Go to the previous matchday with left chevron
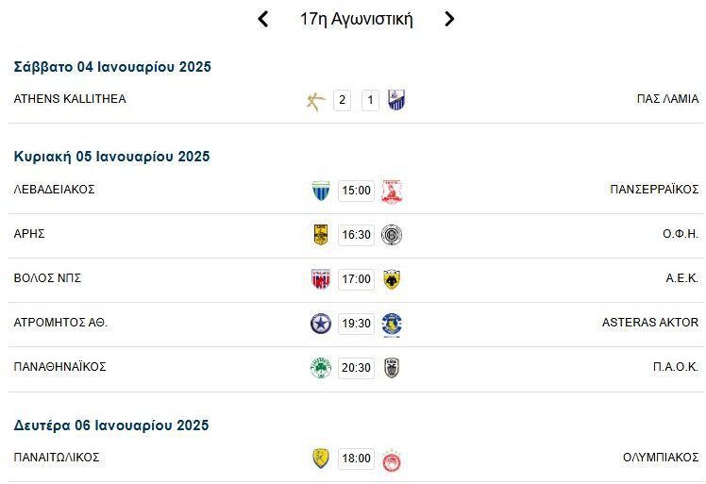 [x=263, y=19]
